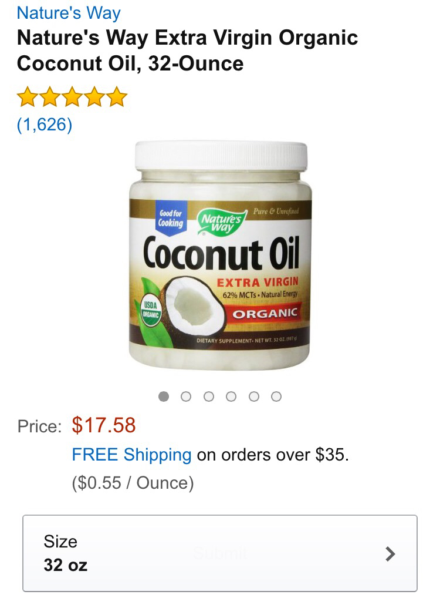Viewport: 440px width, 598px height.
Task: Open the FREE Shipping link
Action: [x=131, y=455]
